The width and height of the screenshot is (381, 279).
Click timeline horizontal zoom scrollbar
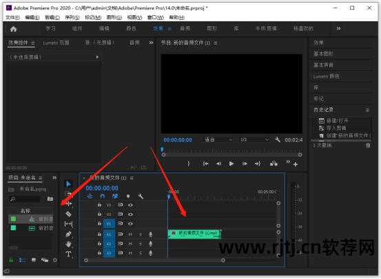(154, 260)
